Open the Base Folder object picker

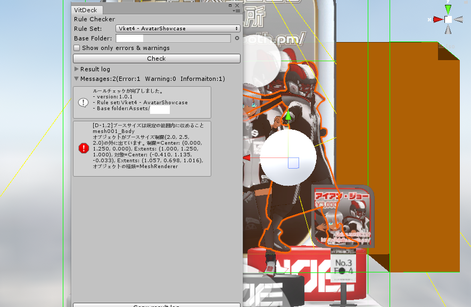click(x=237, y=38)
